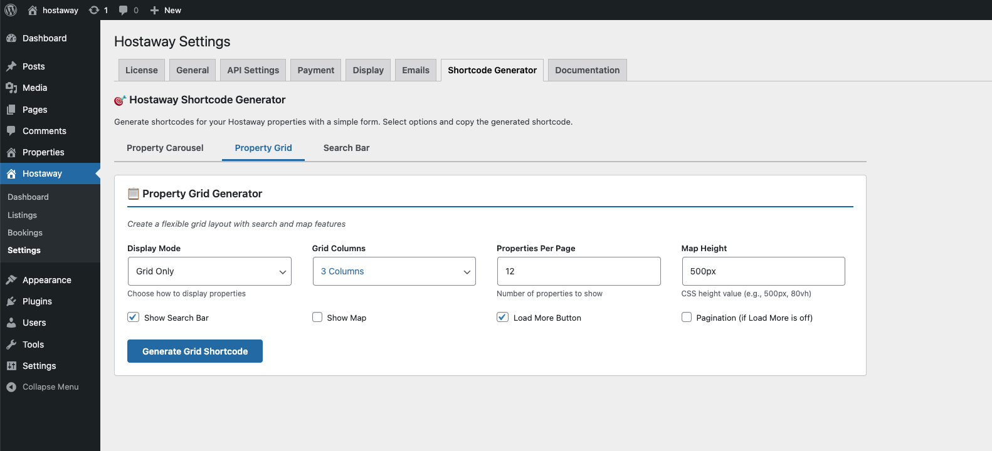
Task: Select the Shortcode Generator tab
Action: click(492, 70)
